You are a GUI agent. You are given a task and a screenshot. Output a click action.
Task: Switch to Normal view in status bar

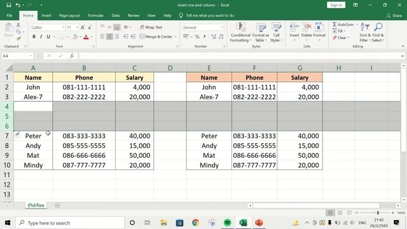pyautogui.click(x=330, y=212)
